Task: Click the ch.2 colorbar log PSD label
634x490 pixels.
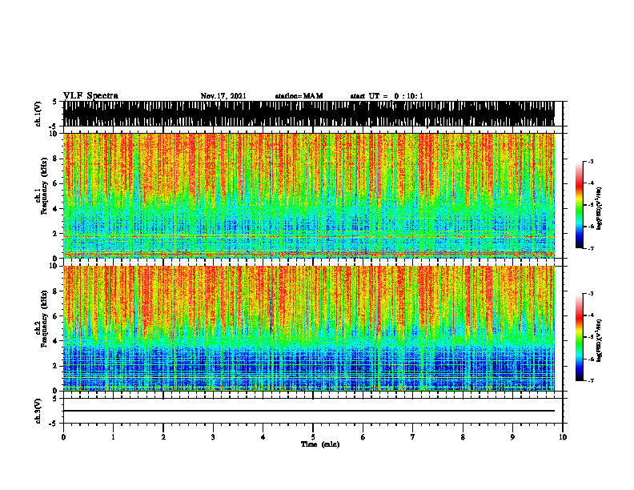Action: click(599, 340)
